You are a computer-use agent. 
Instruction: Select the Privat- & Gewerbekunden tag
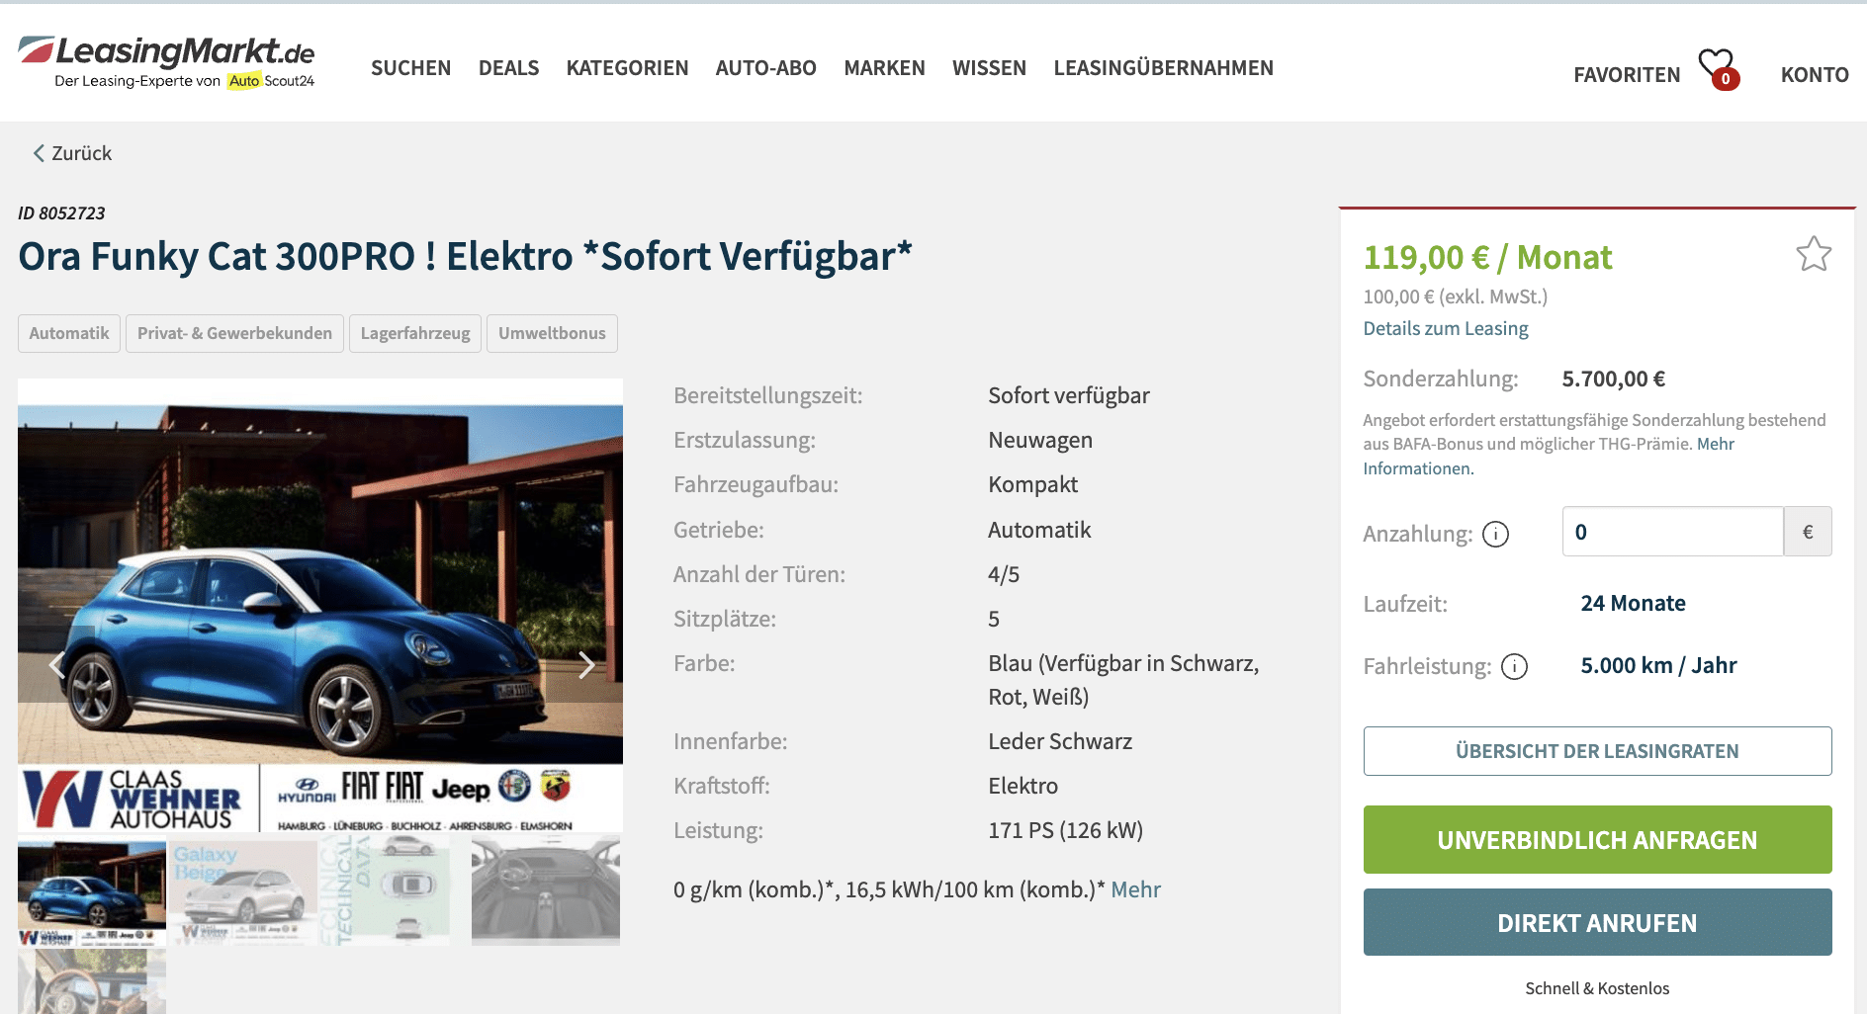234,333
